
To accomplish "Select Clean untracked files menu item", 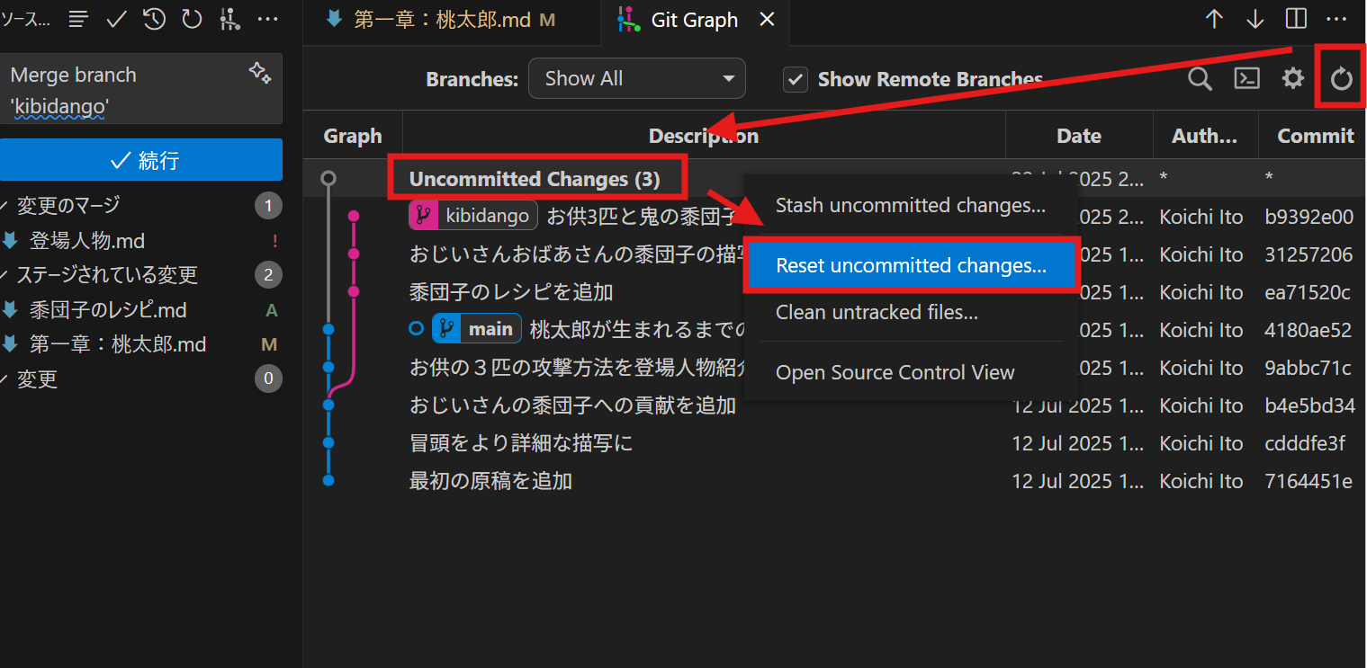I will 911,313.
